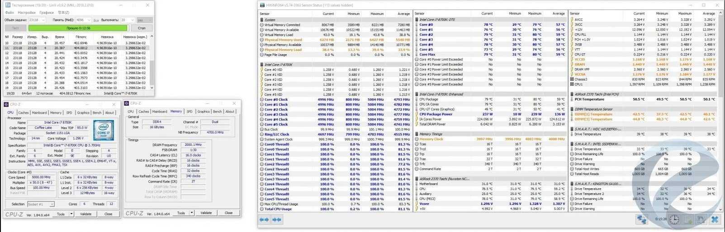Open the Tools dropdown arrow in left CPU-Z
725x232 pixels.
(71, 214)
